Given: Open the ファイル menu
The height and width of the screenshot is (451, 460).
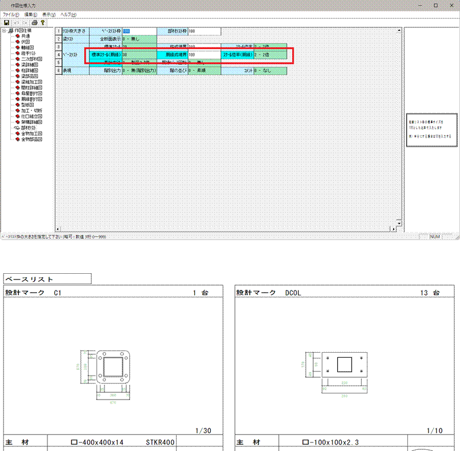Looking at the screenshot, I should 11,14.
